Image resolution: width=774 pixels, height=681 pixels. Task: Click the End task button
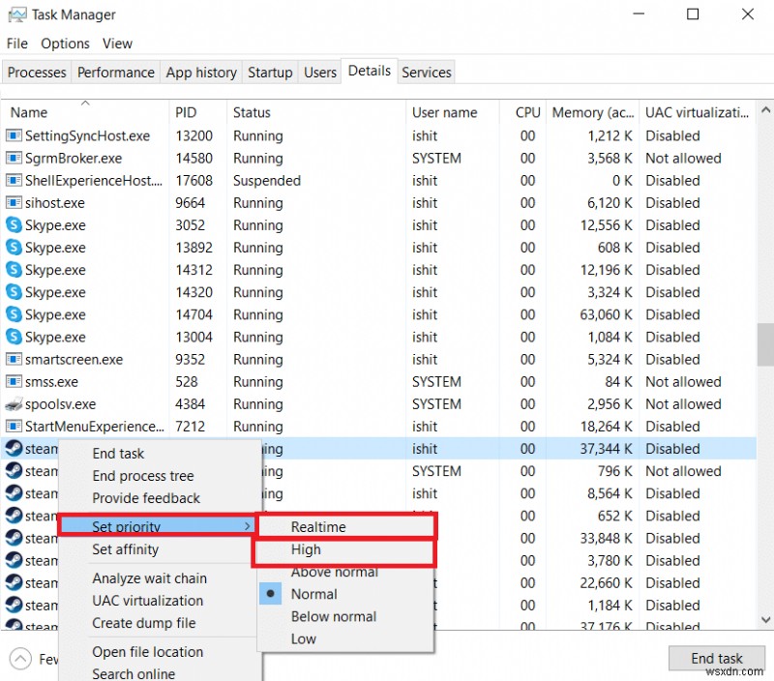coord(717,658)
